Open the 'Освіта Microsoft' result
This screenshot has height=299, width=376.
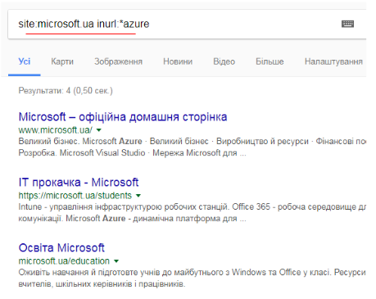[61, 248]
